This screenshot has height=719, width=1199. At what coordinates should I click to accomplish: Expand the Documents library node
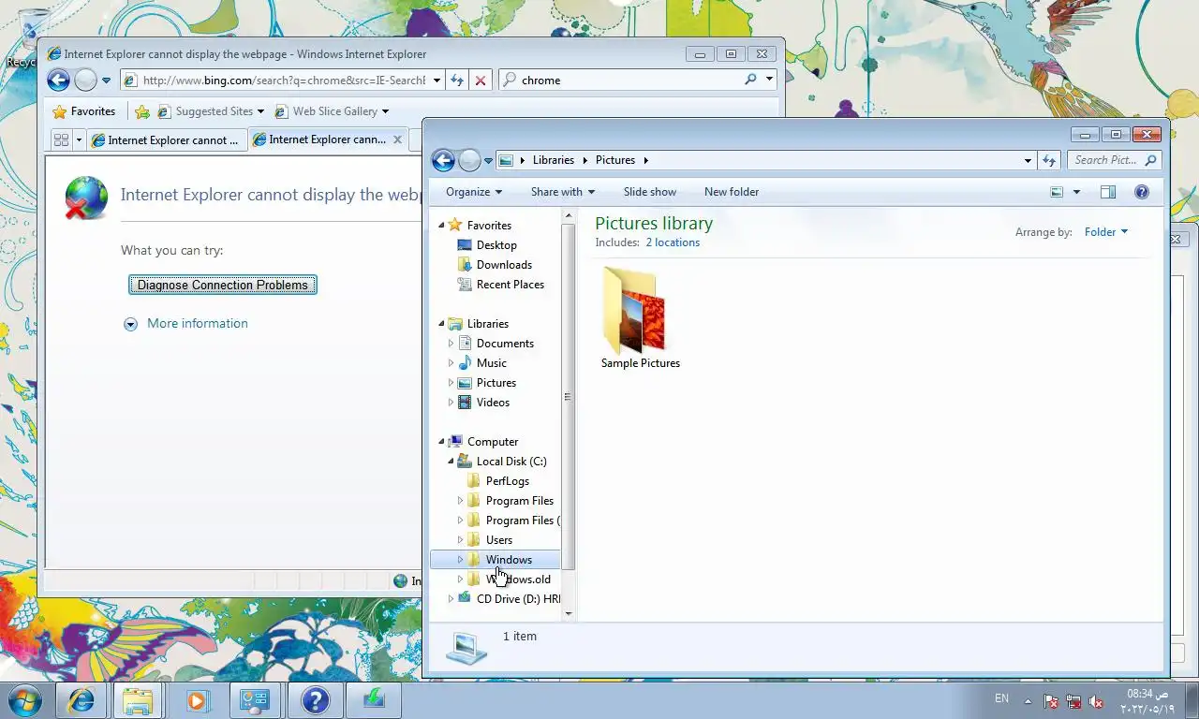pyautogui.click(x=451, y=344)
